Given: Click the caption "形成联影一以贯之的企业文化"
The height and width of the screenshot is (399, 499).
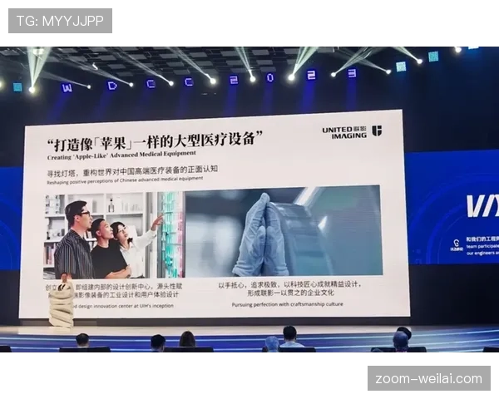Looking at the screenshot, I should [290, 293].
